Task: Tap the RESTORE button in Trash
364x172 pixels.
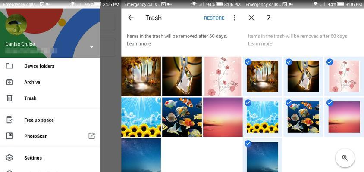Action: point(214,18)
